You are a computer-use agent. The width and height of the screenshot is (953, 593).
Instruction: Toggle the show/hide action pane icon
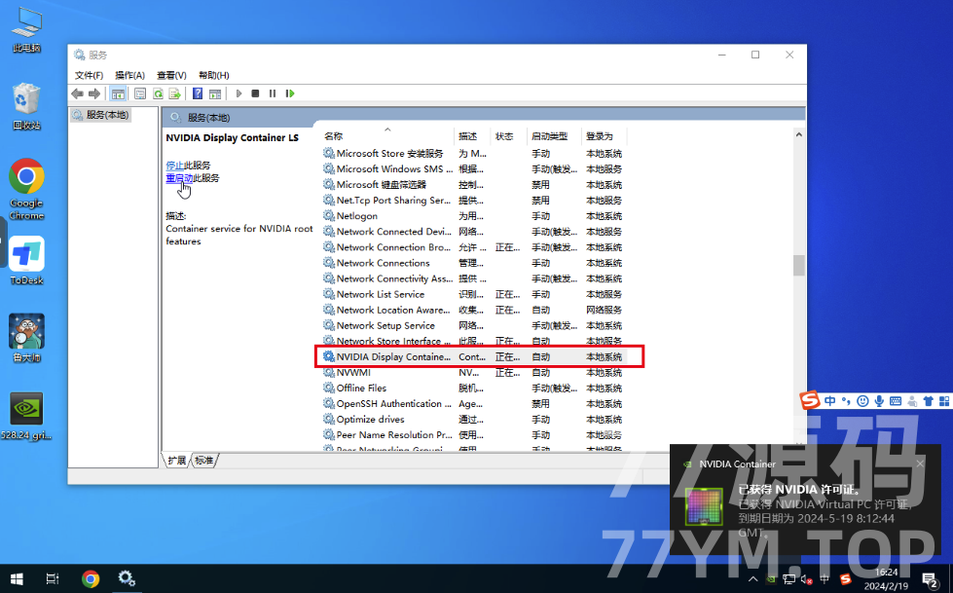tap(214, 93)
